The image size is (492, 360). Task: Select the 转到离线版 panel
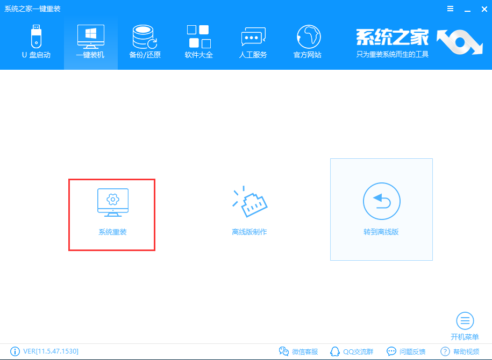pos(381,209)
